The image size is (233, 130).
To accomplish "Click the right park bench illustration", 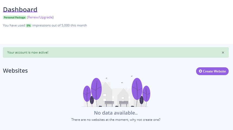I will (x=124, y=104).
